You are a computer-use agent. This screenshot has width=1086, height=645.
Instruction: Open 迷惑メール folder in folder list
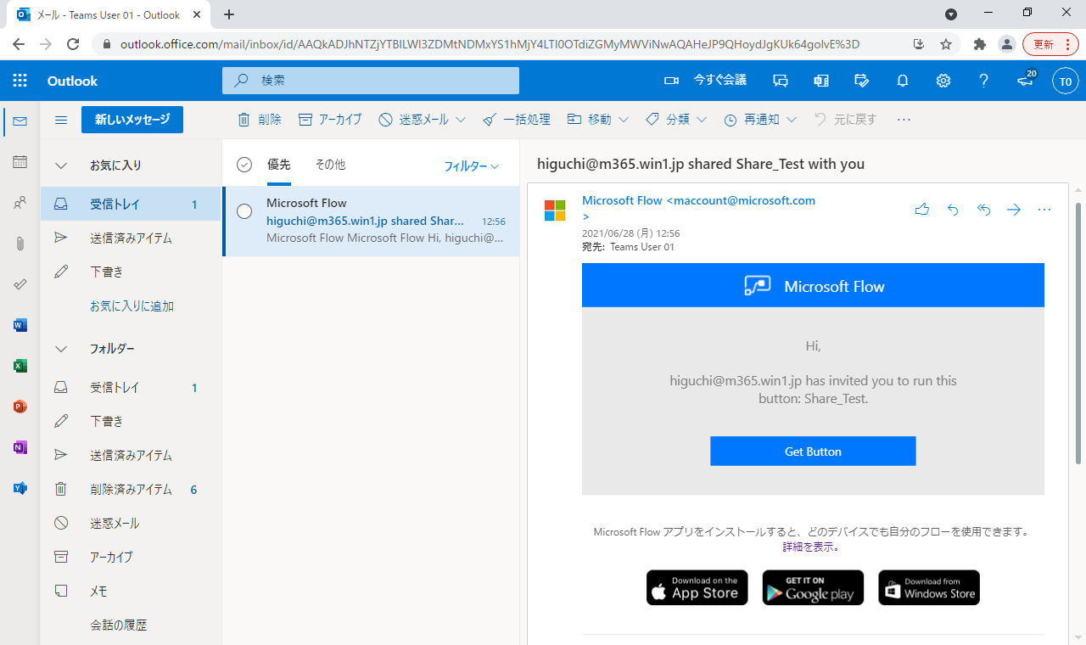click(x=131, y=524)
